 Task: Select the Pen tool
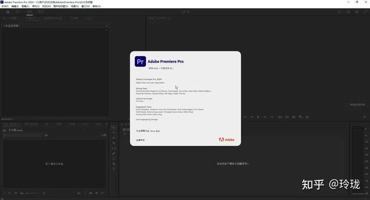pos(114,154)
